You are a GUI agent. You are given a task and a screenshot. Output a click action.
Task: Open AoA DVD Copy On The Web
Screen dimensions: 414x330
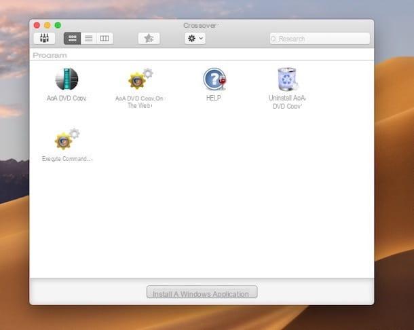tap(140, 79)
